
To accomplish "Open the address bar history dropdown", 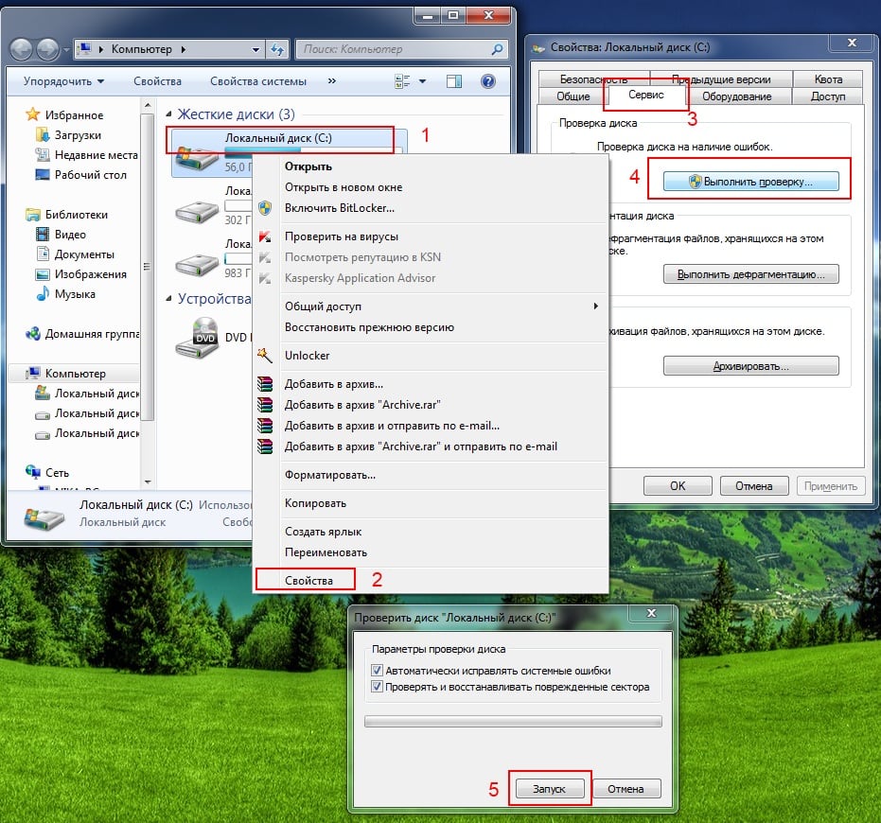I will [x=256, y=49].
